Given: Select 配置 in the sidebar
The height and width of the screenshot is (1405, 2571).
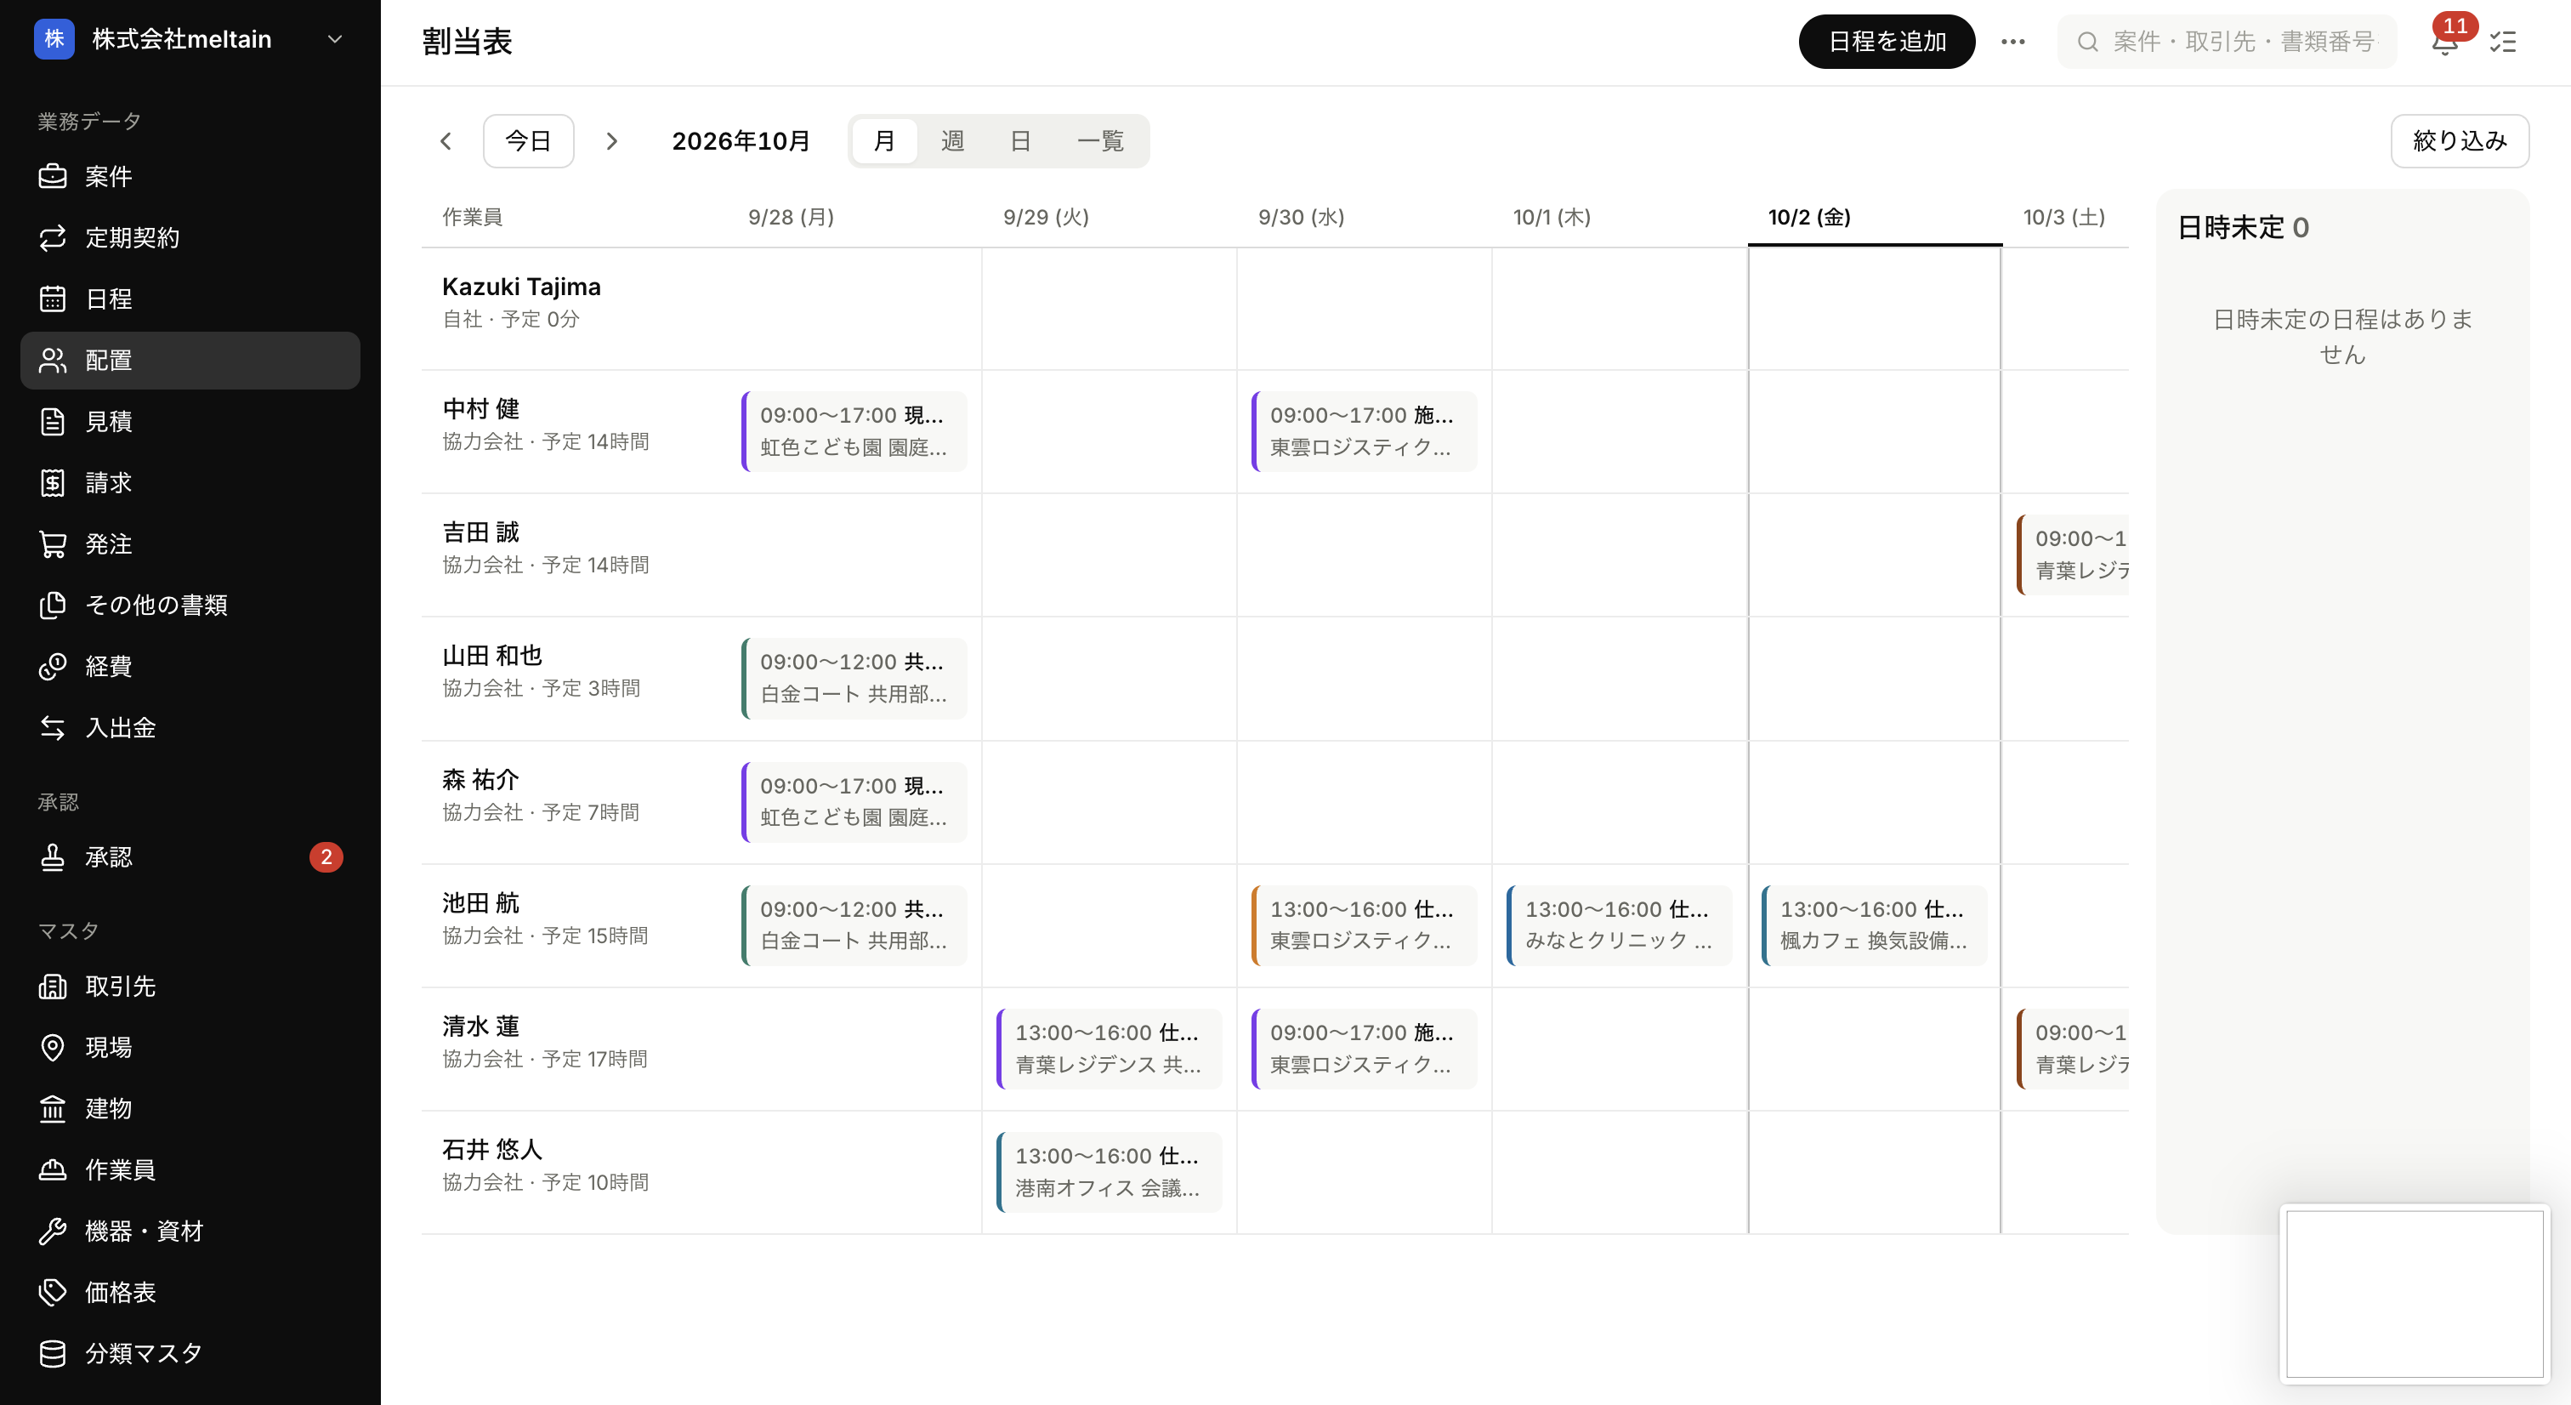Looking at the screenshot, I should point(190,361).
